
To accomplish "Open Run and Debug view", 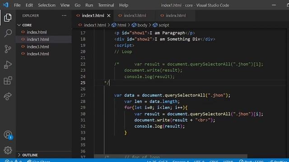I will (x=8, y=65).
